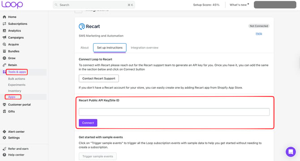Viewport: 300px width, 161px height.
Task: Click the Customer portal icon
Action: coord(4,105)
